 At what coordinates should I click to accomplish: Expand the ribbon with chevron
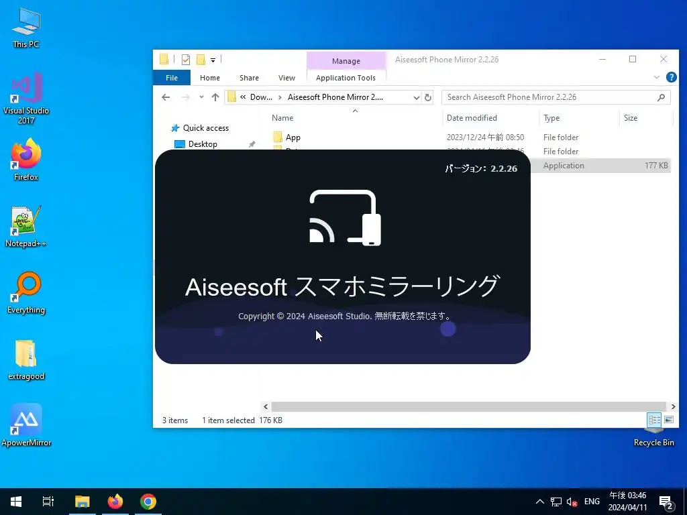coord(656,78)
